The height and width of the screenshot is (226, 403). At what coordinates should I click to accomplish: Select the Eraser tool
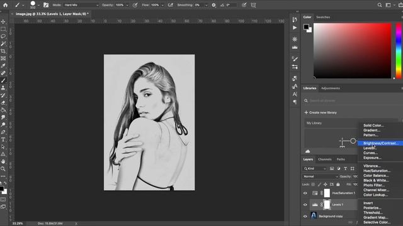(x=3, y=103)
